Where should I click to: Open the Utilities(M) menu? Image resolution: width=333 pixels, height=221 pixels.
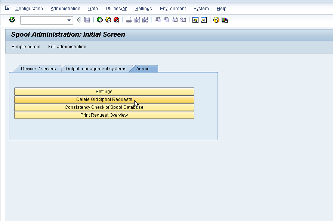point(116,8)
